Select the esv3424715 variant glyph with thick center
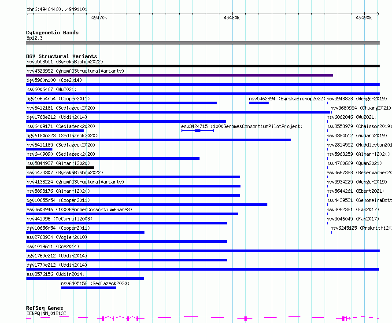 198,131
